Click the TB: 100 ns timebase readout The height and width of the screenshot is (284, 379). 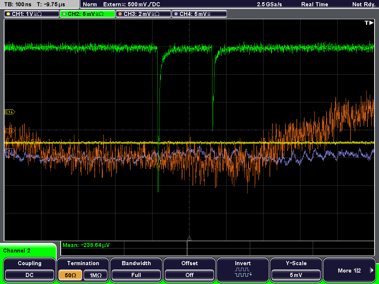[18, 4]
